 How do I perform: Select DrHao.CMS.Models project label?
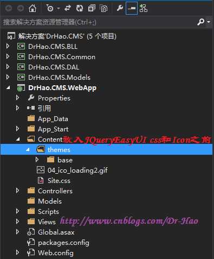59,78
